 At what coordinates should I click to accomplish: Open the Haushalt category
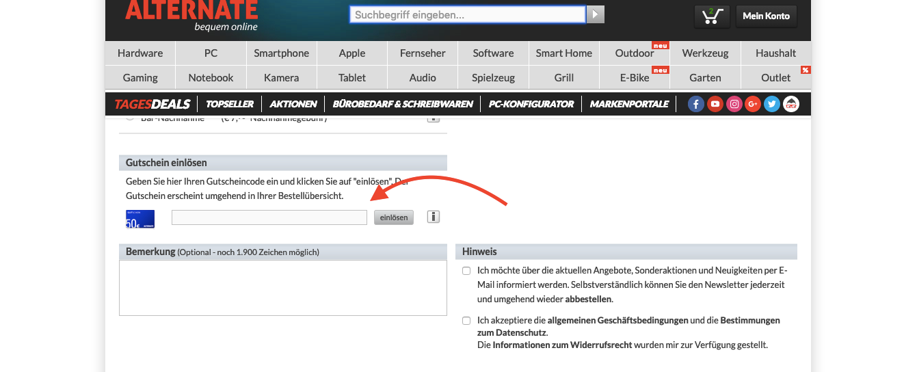coord(776,53)
